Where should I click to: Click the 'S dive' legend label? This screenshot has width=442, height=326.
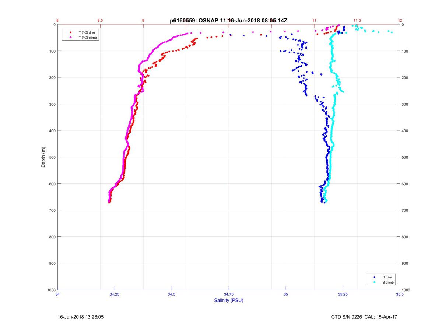[x=387, y=277]
